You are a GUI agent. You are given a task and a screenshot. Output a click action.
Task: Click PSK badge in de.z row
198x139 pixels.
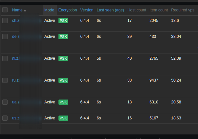tap(63, 37)
